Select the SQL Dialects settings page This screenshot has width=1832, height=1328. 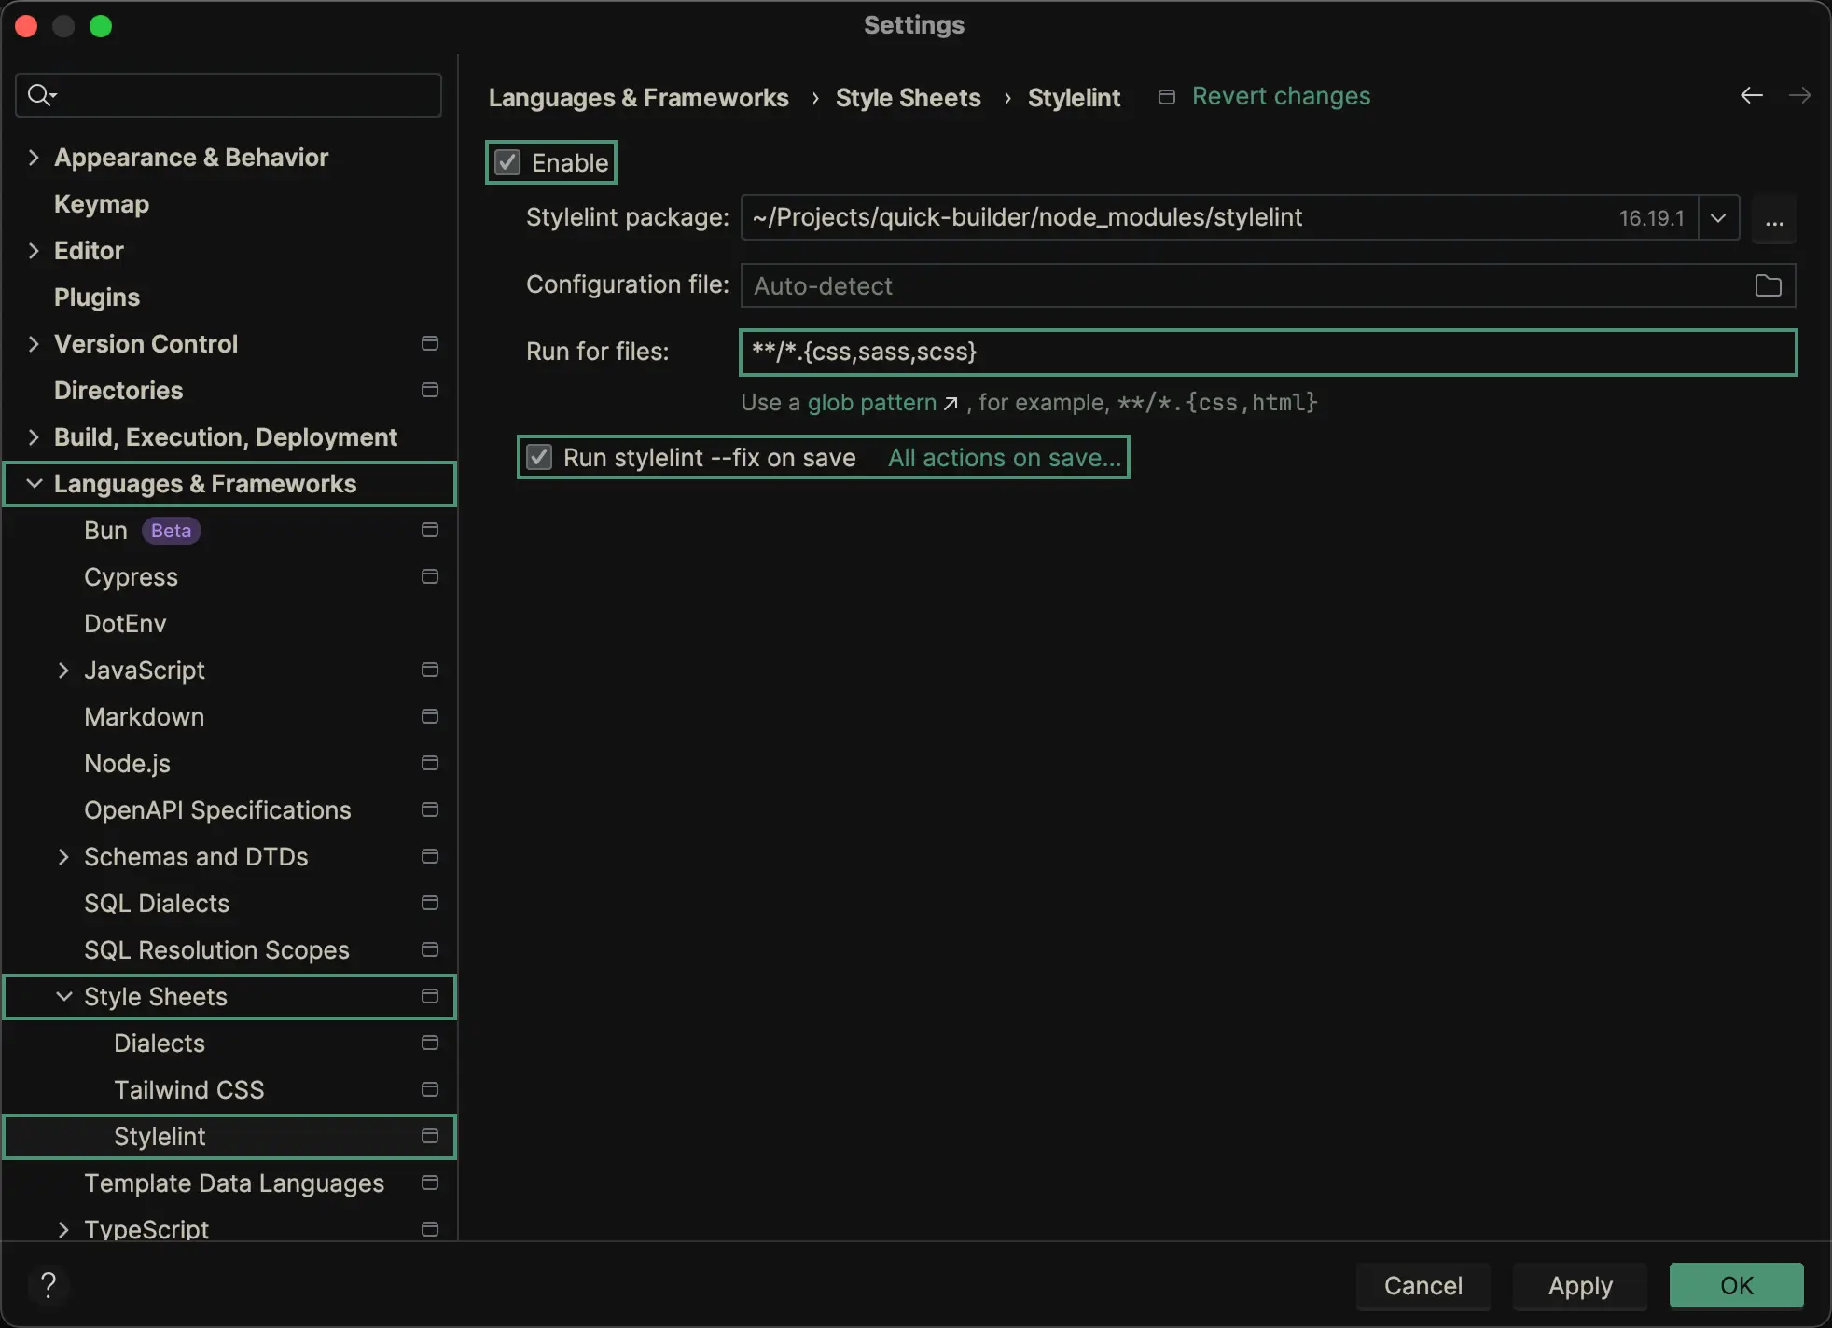pyautogui.click(x=157, y=903)
